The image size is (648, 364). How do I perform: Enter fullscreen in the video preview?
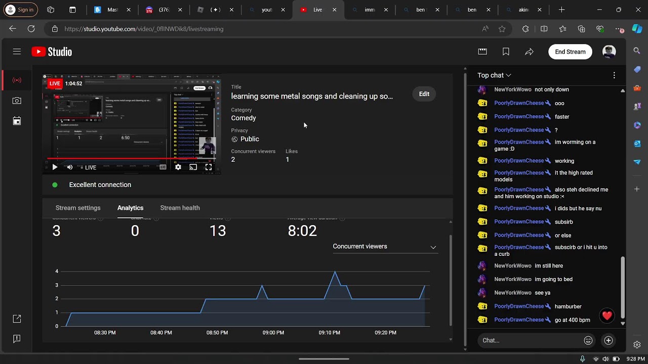pyautogui.click(x=209, y=167)
